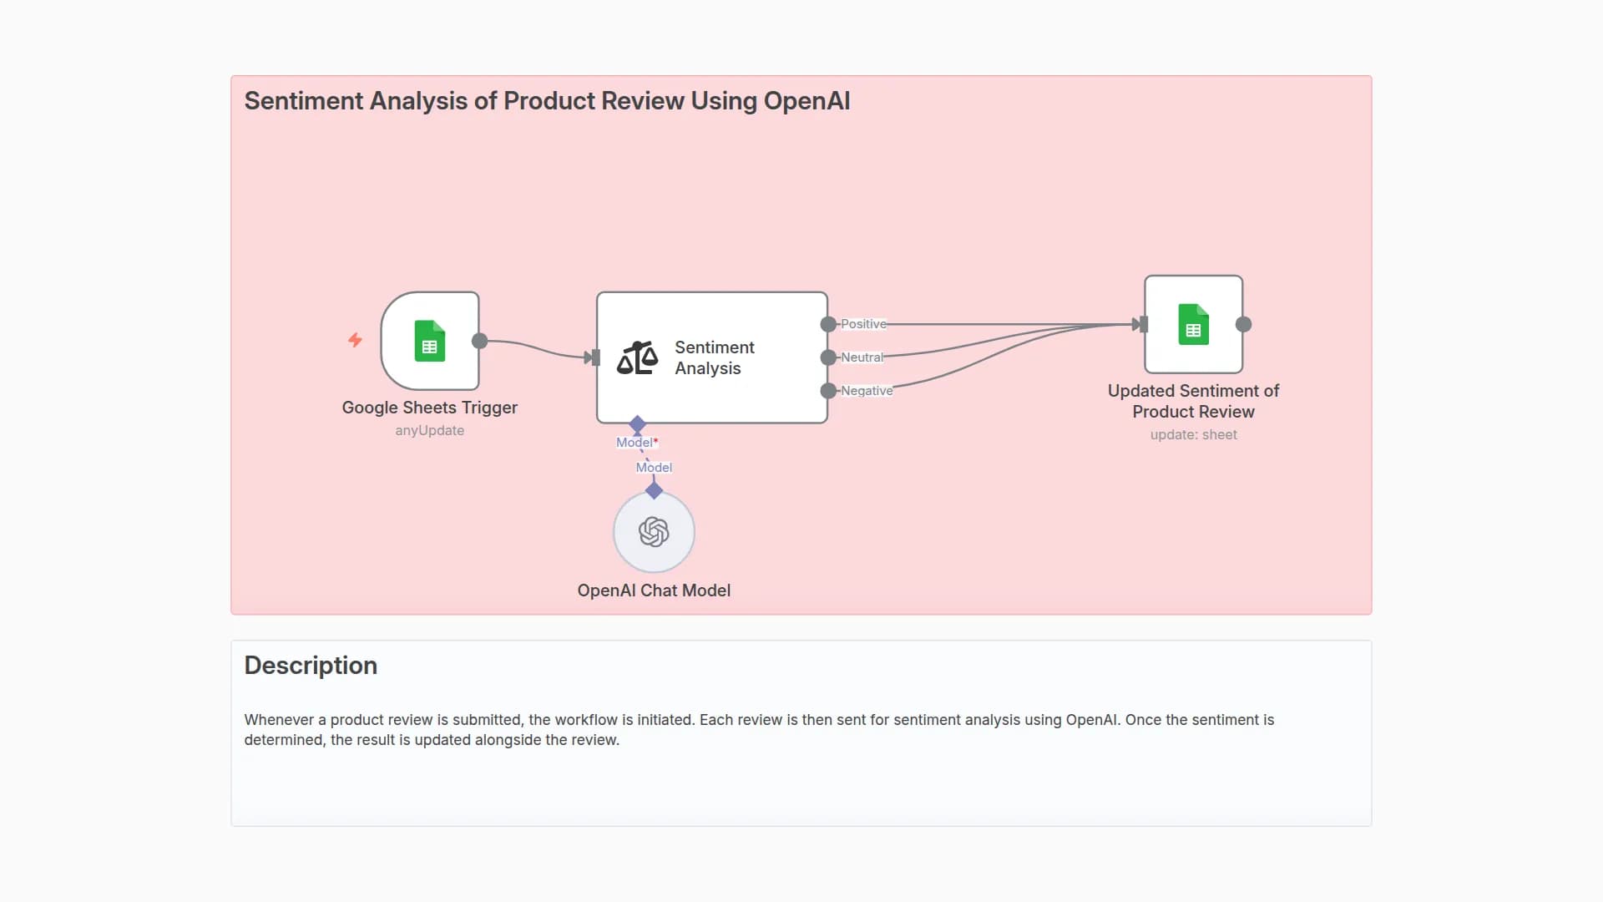Select the Sentiment Analysis node label
The height and width of the screenshot is (902, 1603).
click(x=714, y=357)
